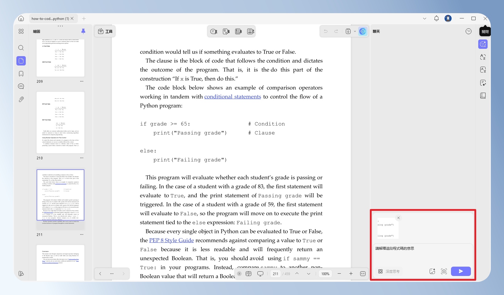Screen dimensions: 504x295
Task: Toggle the 深度思考 deep thinking option
Action: 389,271
